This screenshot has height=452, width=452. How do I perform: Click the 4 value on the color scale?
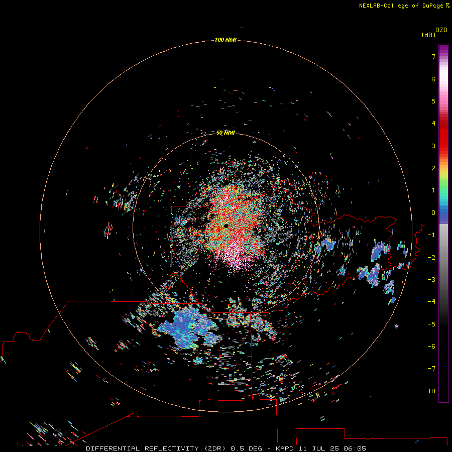(433, 124)
